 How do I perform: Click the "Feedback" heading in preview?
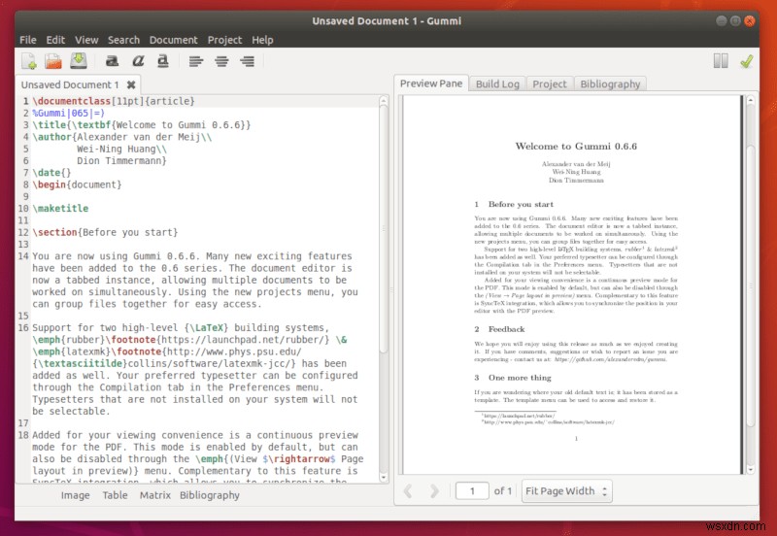pyautogui.click(x=506, y=329)
